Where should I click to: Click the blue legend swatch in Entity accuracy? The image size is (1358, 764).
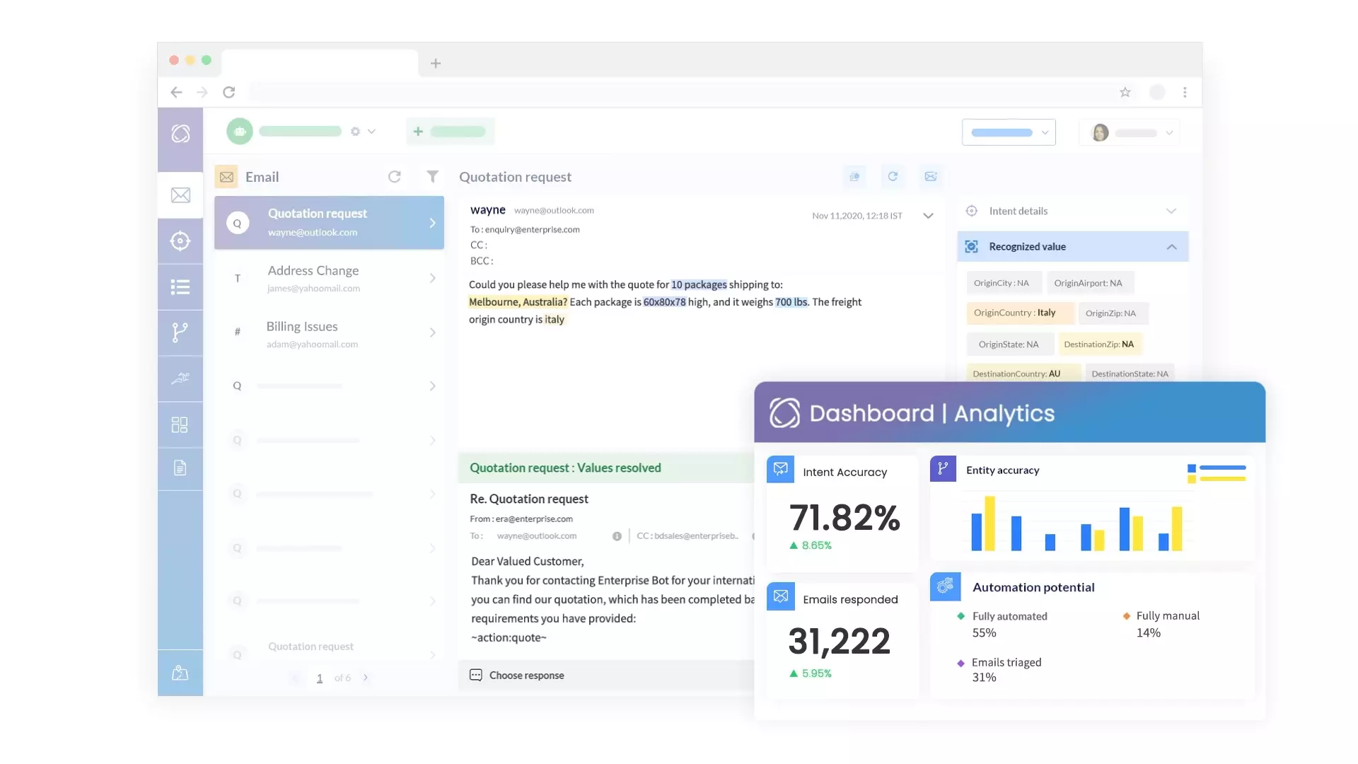click(x=1191, y=468)
